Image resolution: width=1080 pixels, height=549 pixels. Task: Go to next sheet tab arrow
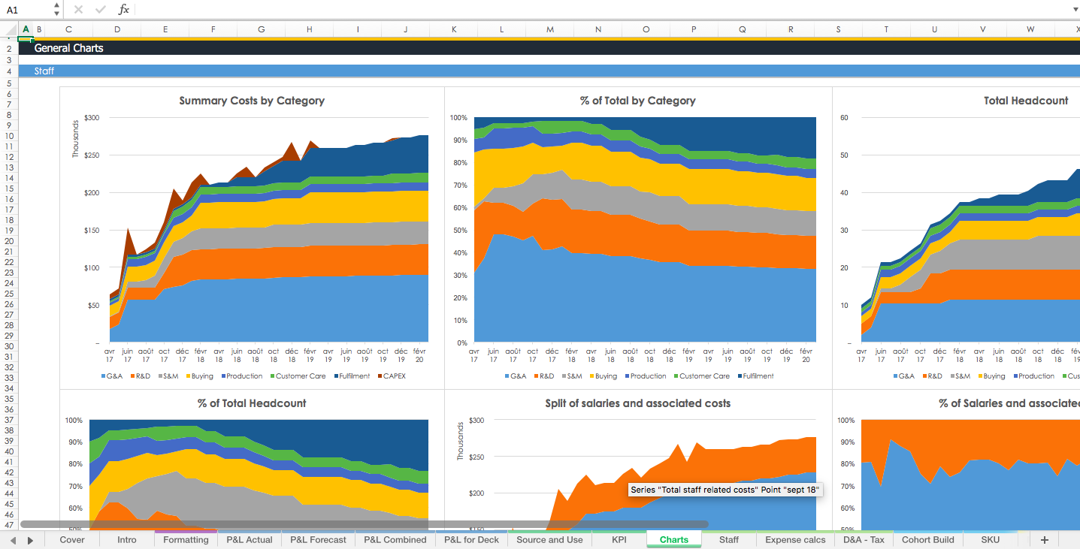point(30,540)
